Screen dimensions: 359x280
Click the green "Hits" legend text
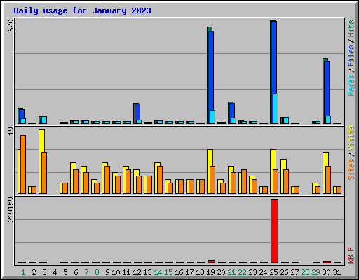click(x=351, y=29)
